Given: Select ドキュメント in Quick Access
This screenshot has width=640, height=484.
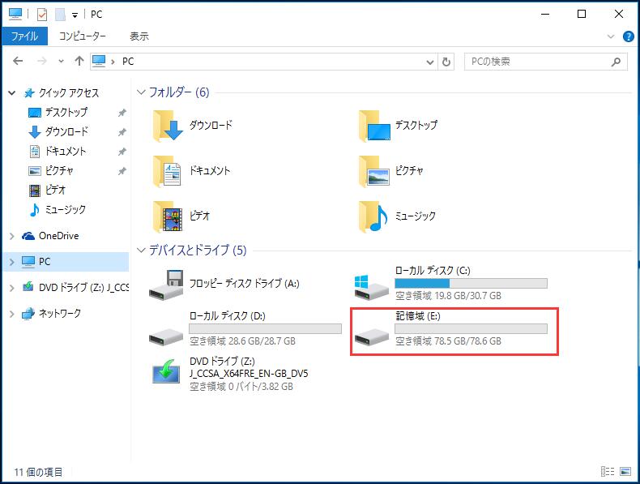Looking at the screenshot, I should (64, 151).
